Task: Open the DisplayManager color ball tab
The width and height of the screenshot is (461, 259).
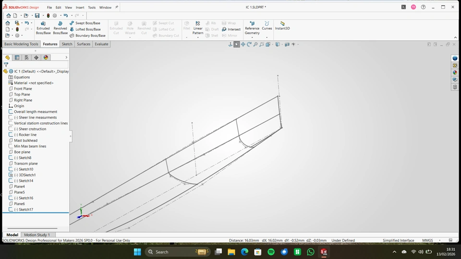Action: pos(46,58)
